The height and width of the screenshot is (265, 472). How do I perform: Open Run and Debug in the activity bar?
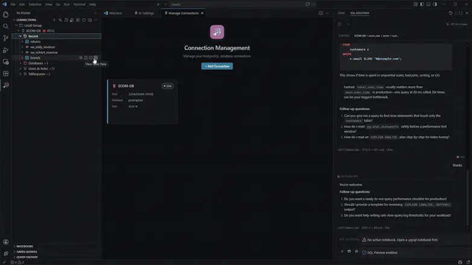(5, 50)
